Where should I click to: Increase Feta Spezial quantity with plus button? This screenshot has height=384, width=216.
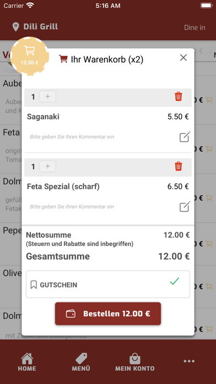click(48, 167)
